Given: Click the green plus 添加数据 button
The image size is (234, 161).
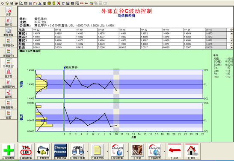Looking at the screenshot, I should tap(9, 150).
